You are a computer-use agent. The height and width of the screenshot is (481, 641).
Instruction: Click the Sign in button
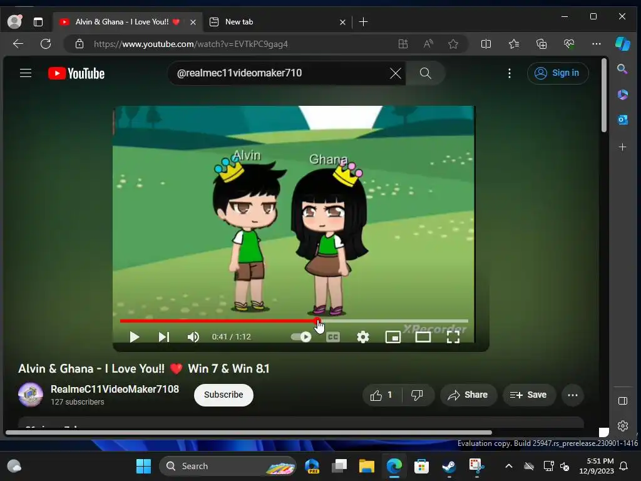tap(558, 73)
